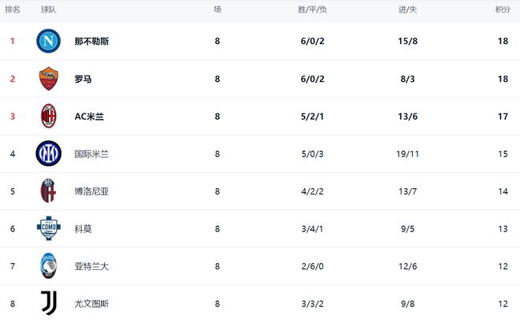520x322 pixels.
Task: Open the Bologna team crest
Action: 49,191
